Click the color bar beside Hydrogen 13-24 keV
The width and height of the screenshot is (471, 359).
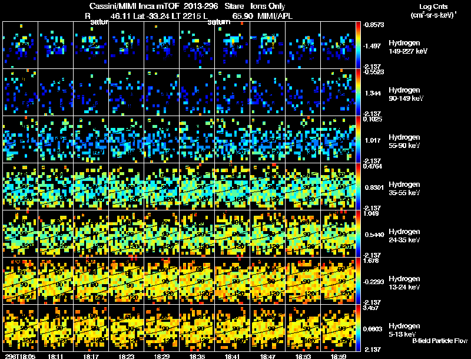click(x=358, y=281)
